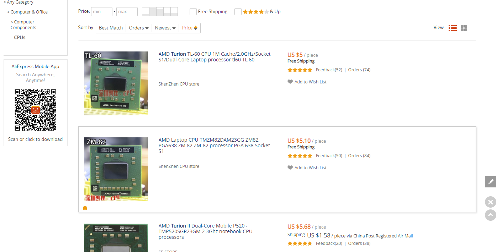Enable the Free Shipping checkbox
The image size is (497, 252).
(x=193, y=12)
